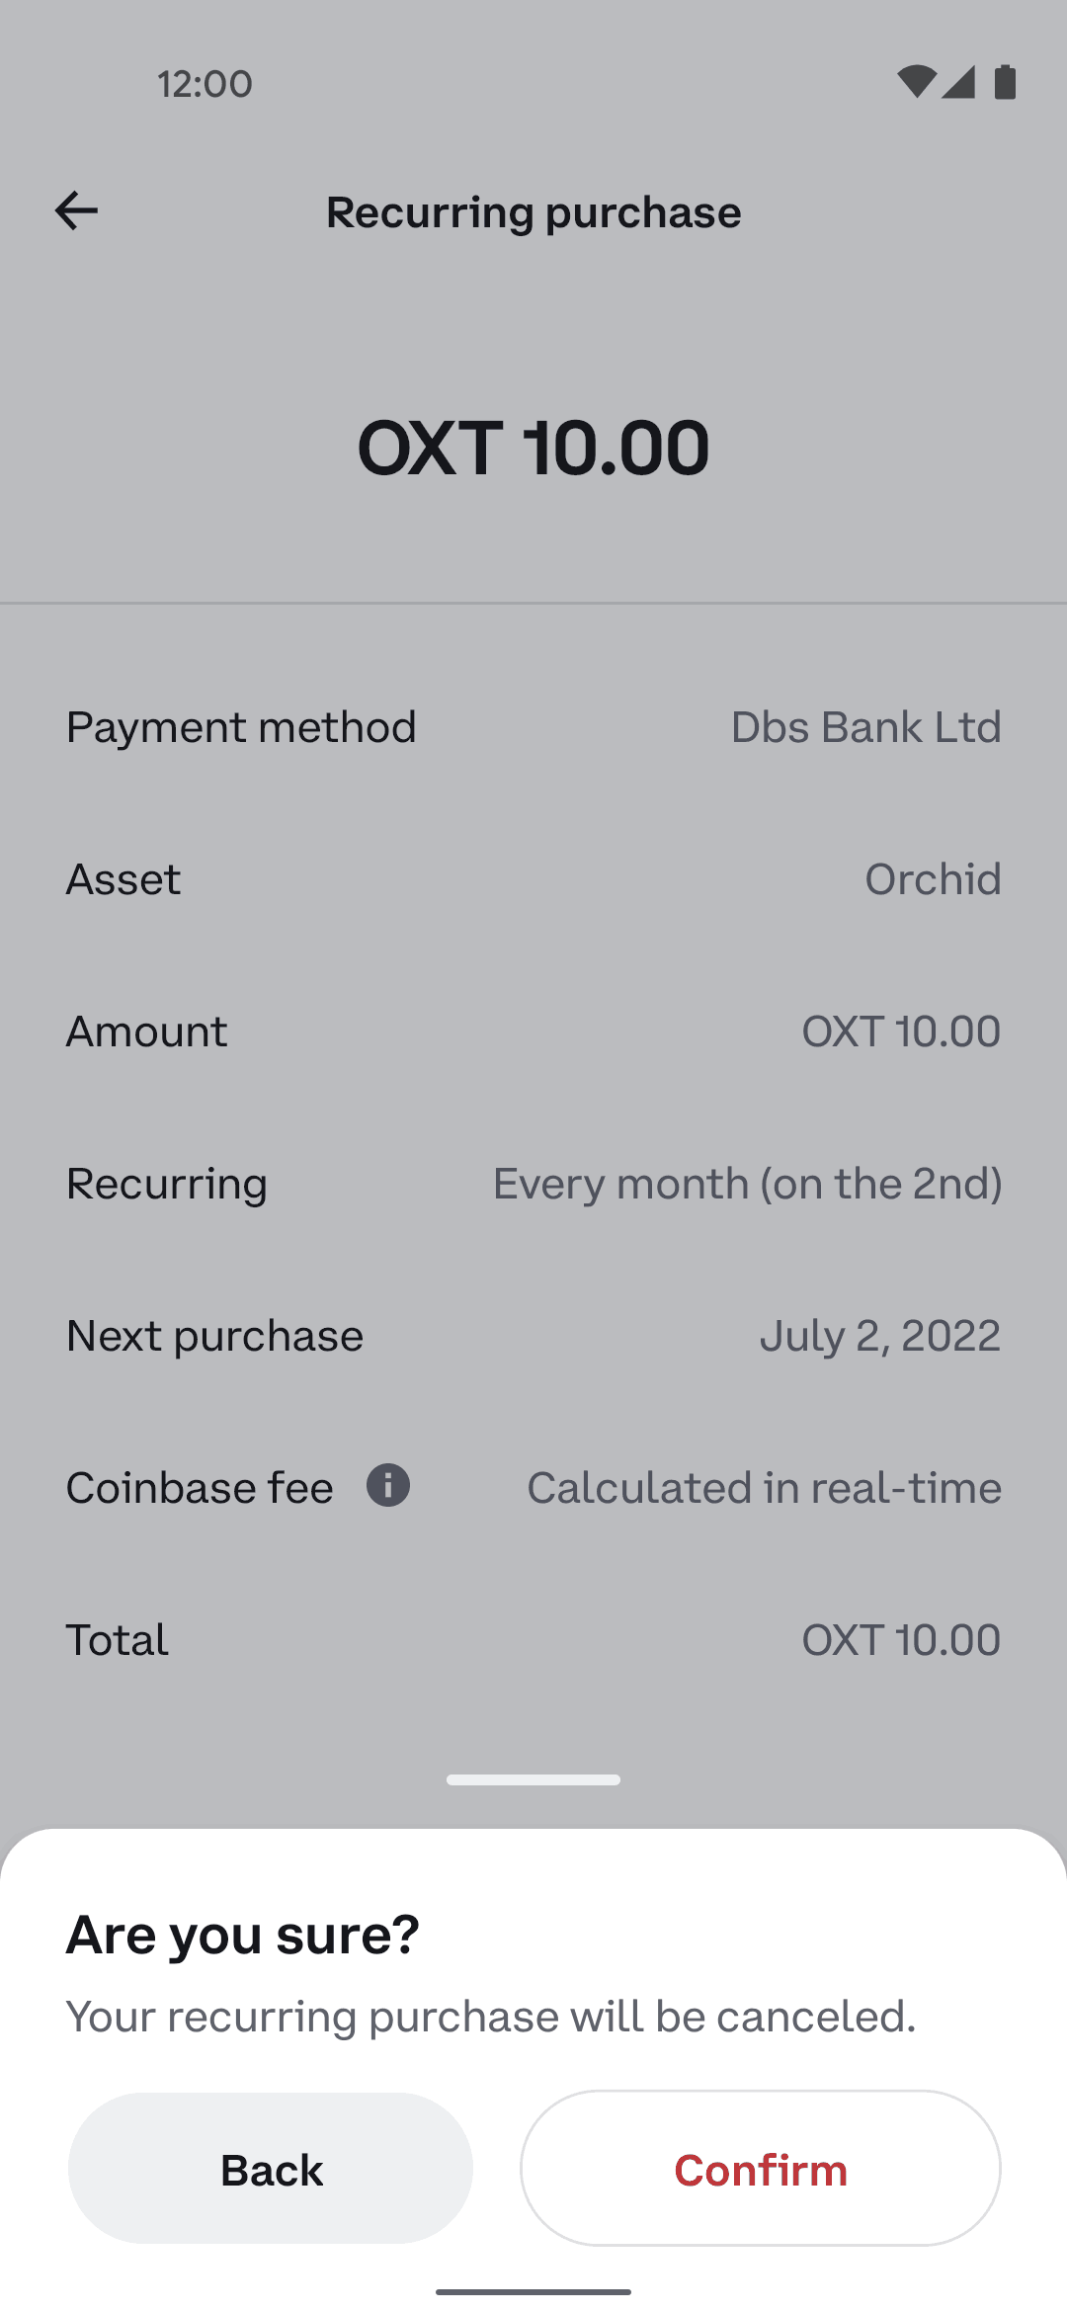
Task: Tap the back arrow in header
Action: tap(76, 210)
